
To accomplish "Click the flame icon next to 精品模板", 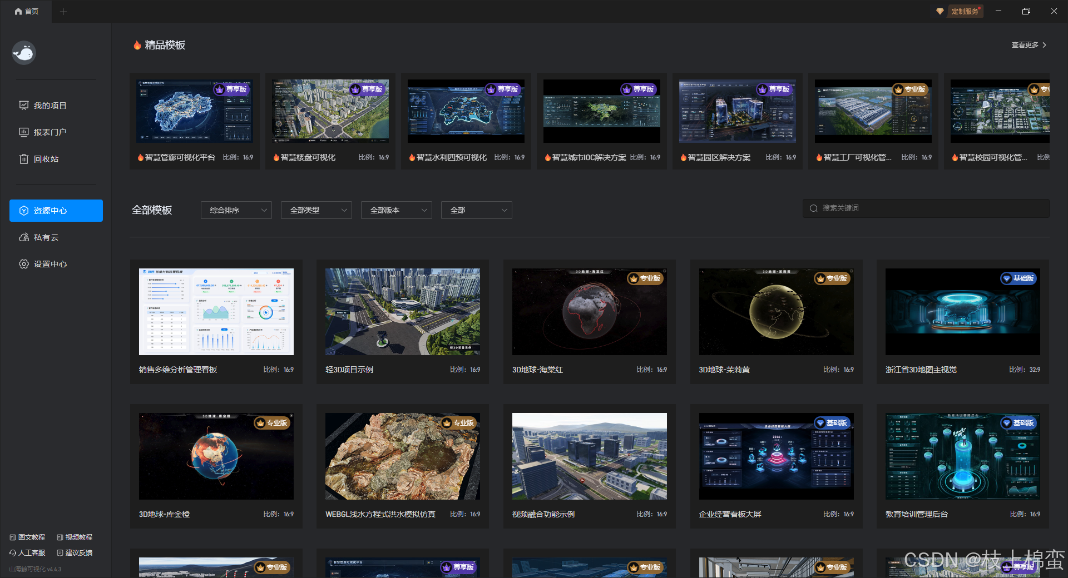I will tap(137, 45).
